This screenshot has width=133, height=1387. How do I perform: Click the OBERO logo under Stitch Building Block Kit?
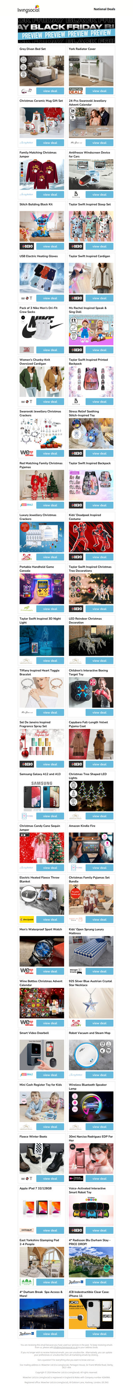tap(27, 246)
